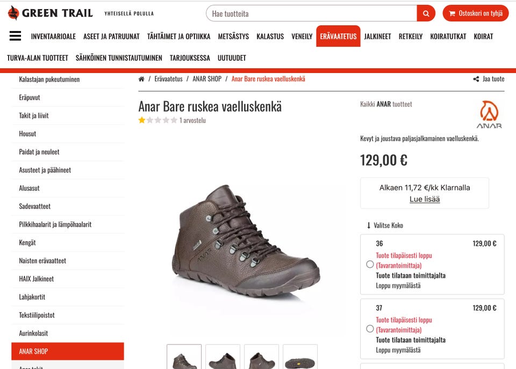The image size is (516, 369).
Task: Select the highlighted ANAR SHOP sidebar item
Action: coord(68,351)
